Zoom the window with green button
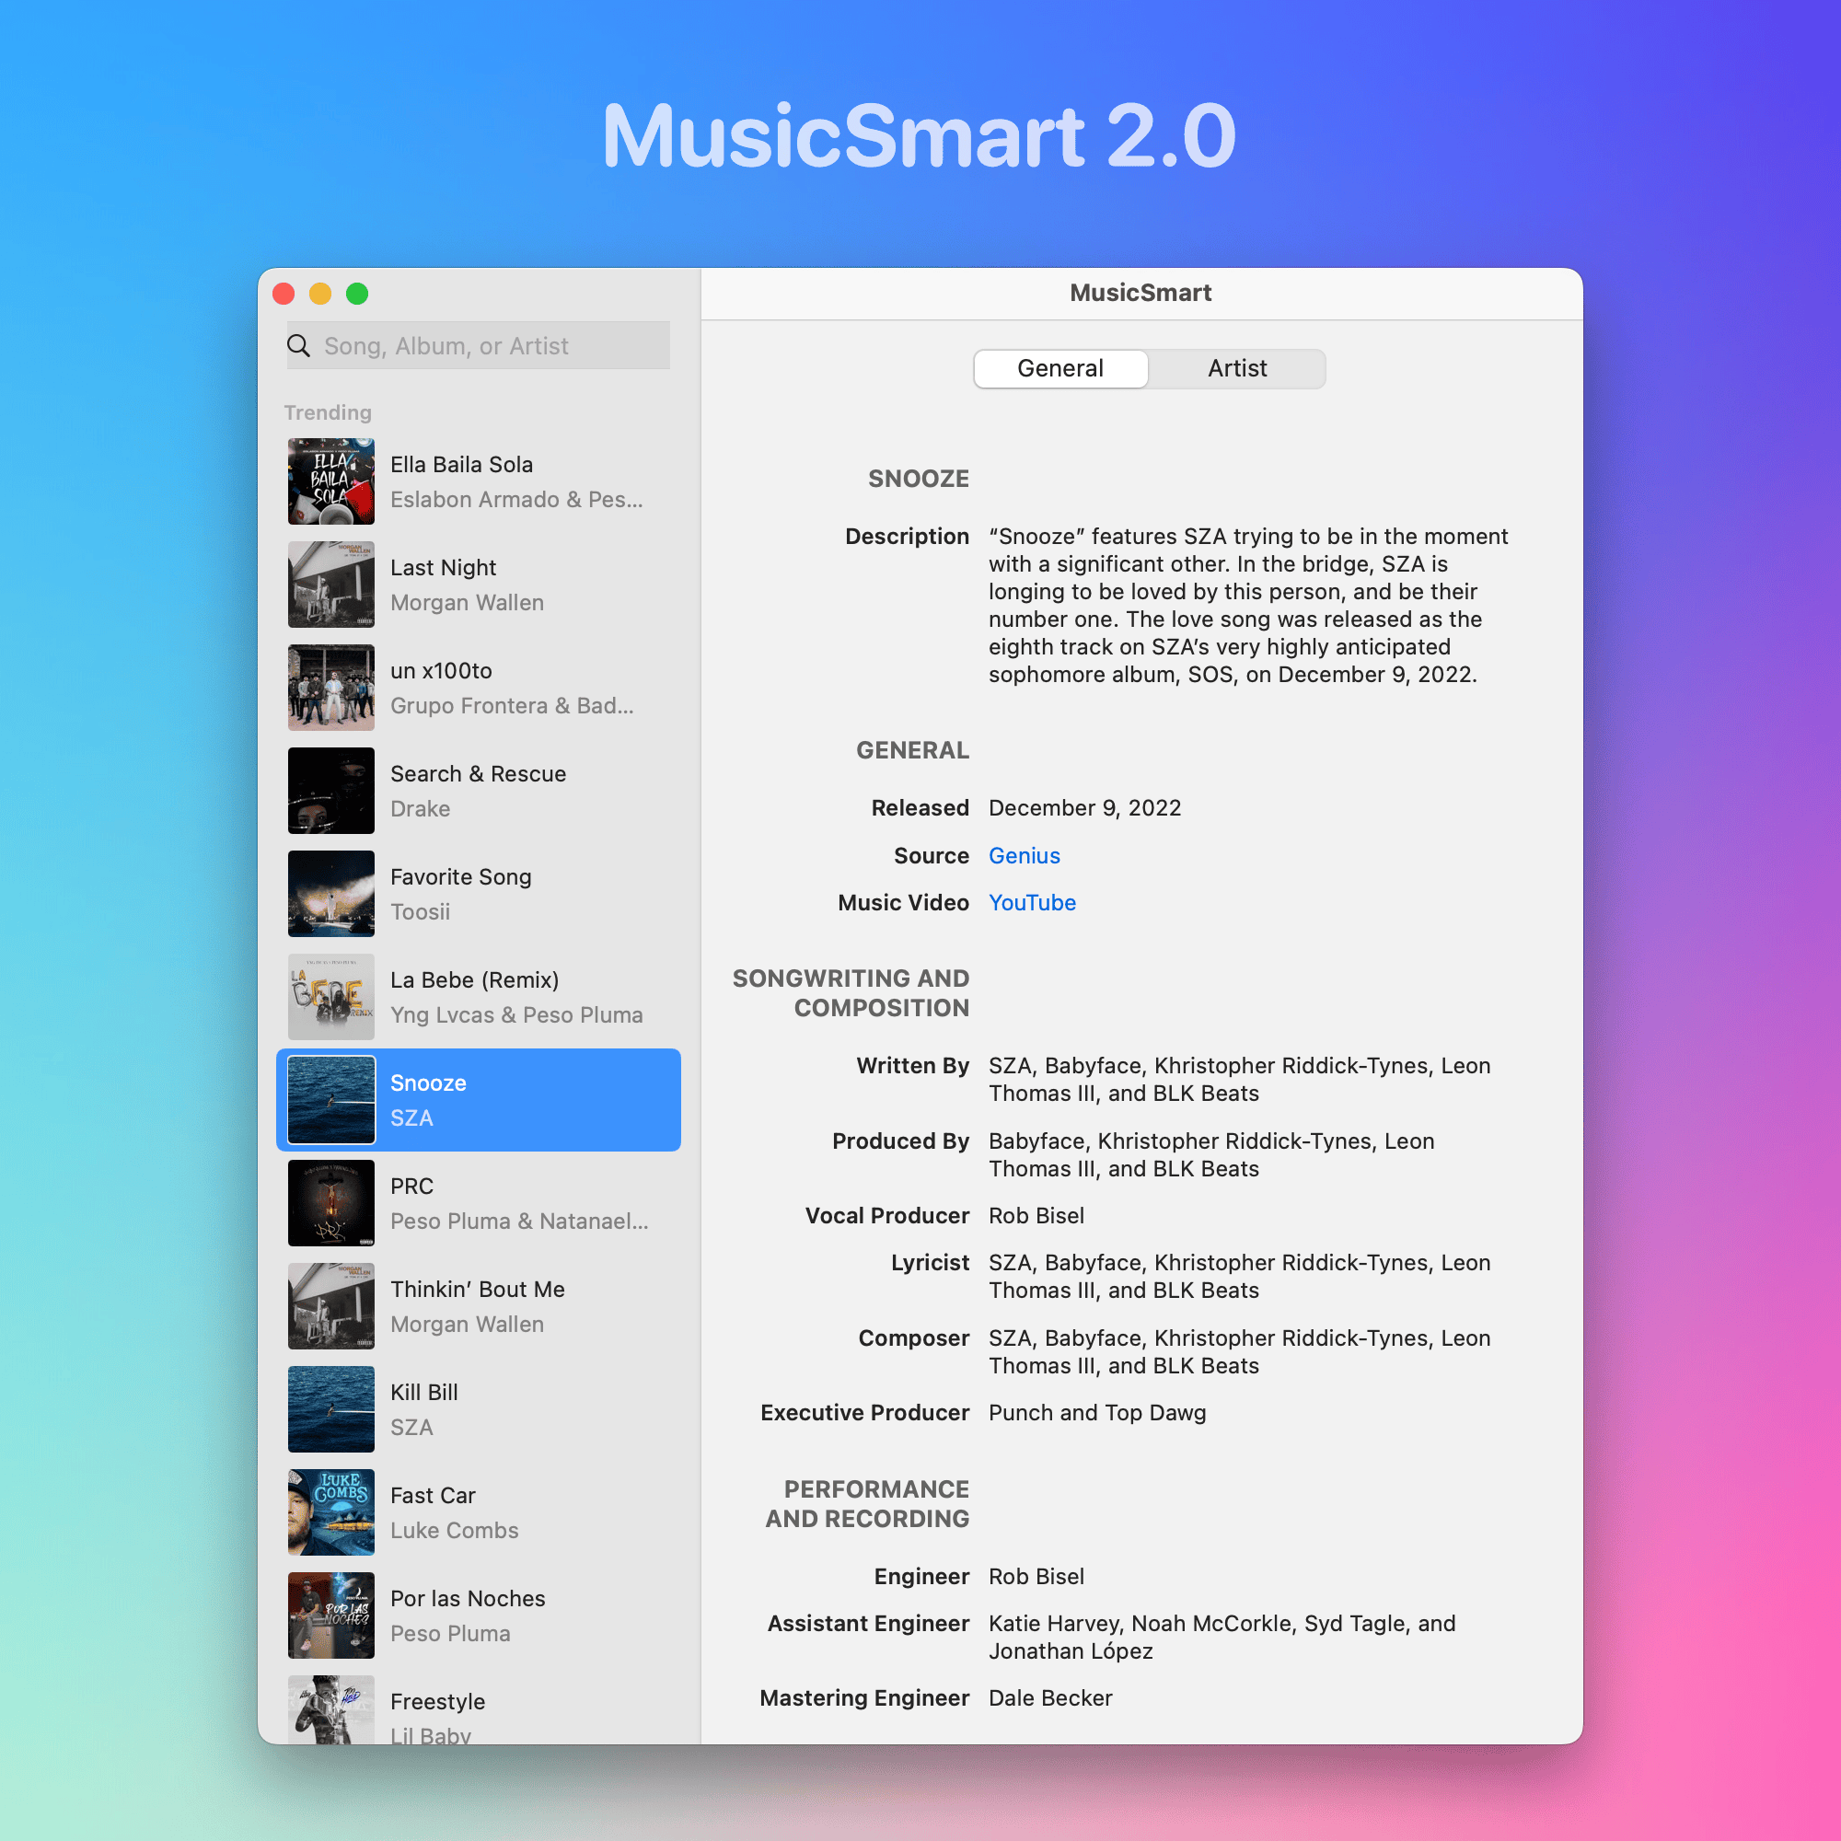 click(x=357, y=294)
